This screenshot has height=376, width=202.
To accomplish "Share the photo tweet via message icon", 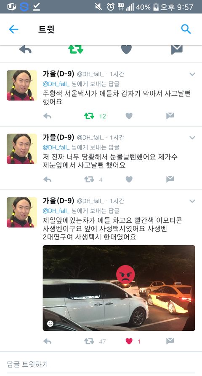I will coord(170,341).
